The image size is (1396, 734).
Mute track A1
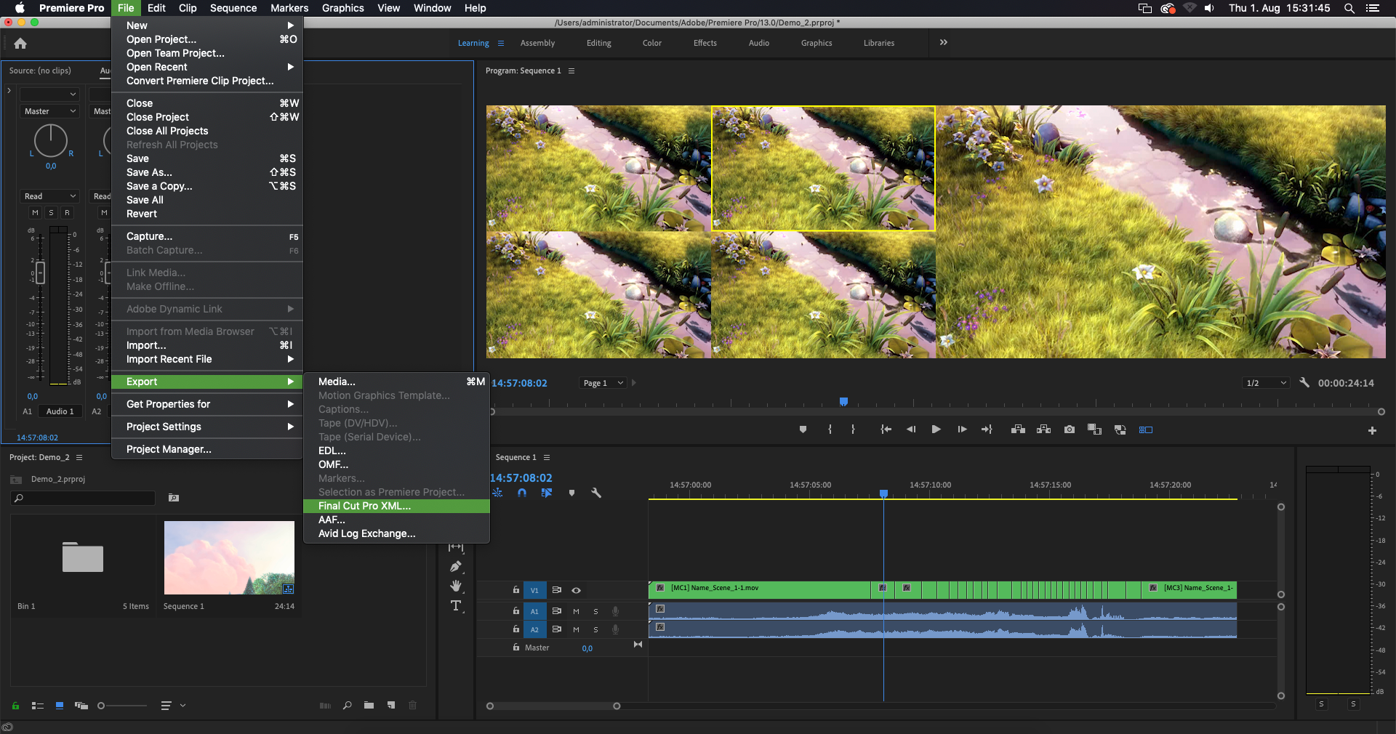576,611
